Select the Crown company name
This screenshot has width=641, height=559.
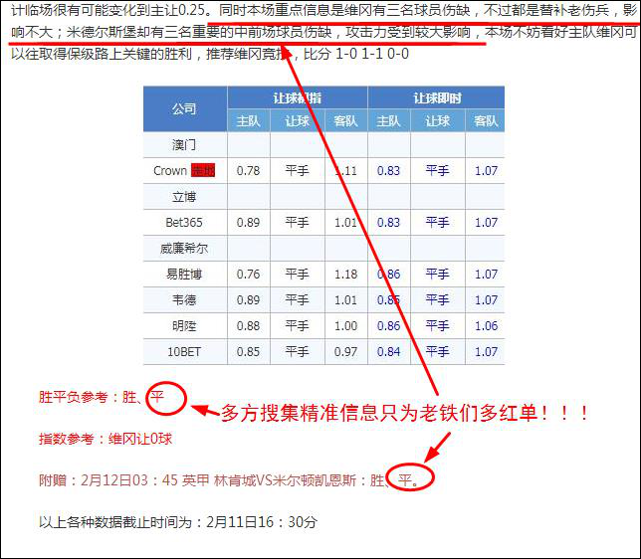coord(170,170)
